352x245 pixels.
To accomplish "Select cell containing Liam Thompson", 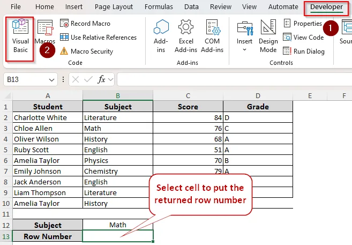I will click(x=48, y=192).
